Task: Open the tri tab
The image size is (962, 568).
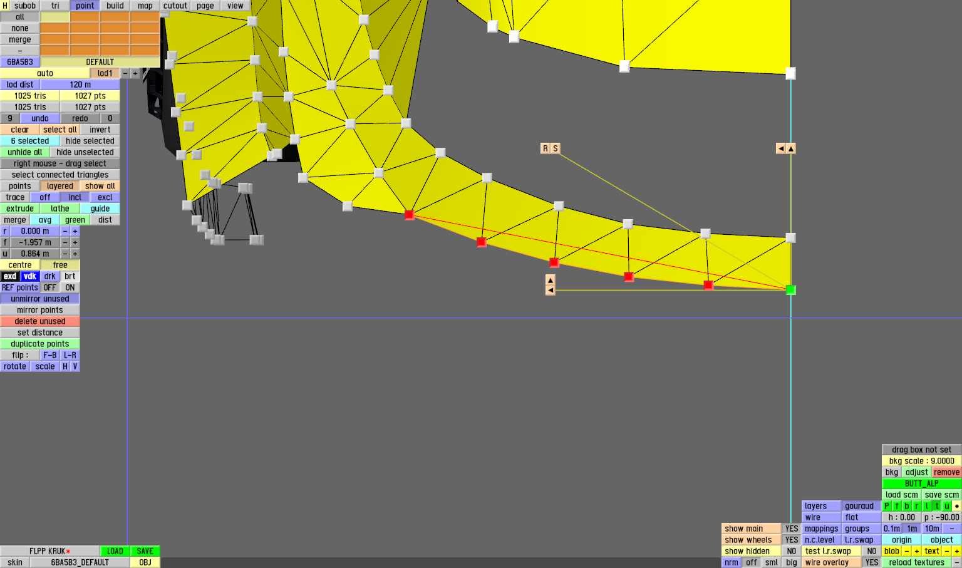Action: [55, 6]
